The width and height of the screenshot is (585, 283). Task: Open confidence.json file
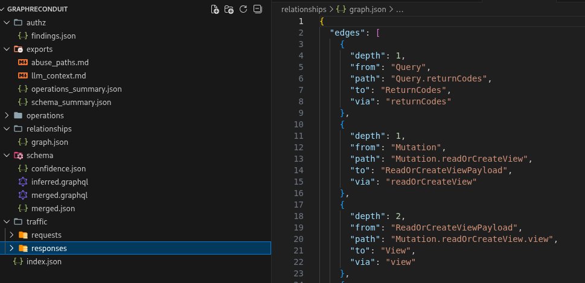[59, 168]
